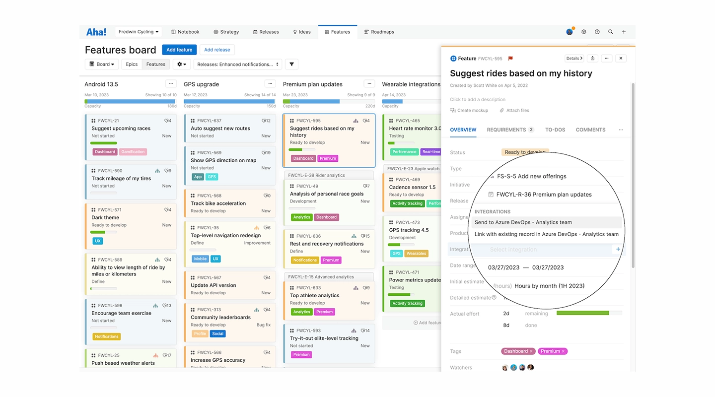Click the Gamification tag on FWCYL-21
The height and width of the screenshot is (397, 715).
pos(133,152)
